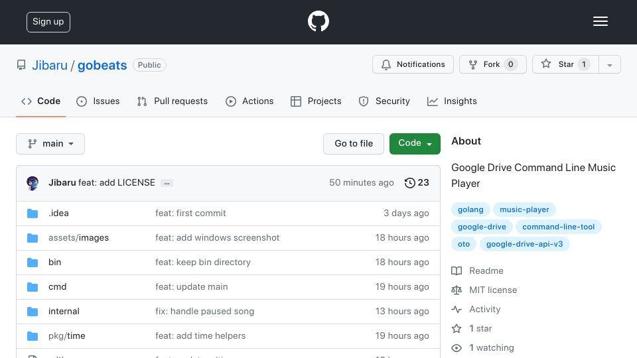Screen dimensions: 637x358
Task: Star the gobeats repository
Action: coord(565,64)
